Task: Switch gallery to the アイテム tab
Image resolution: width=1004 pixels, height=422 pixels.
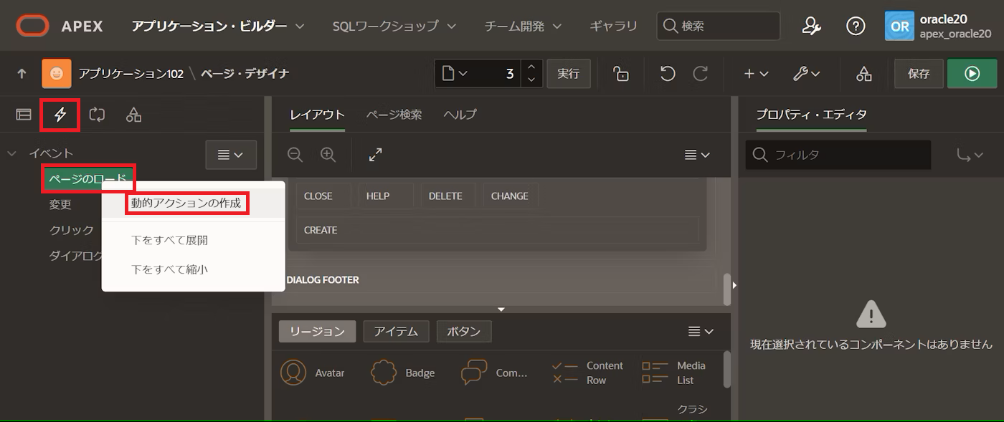Action: 397,331
